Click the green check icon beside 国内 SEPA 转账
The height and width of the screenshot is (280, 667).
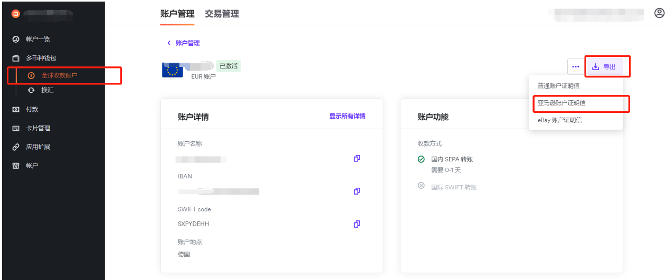pos(421,159)
